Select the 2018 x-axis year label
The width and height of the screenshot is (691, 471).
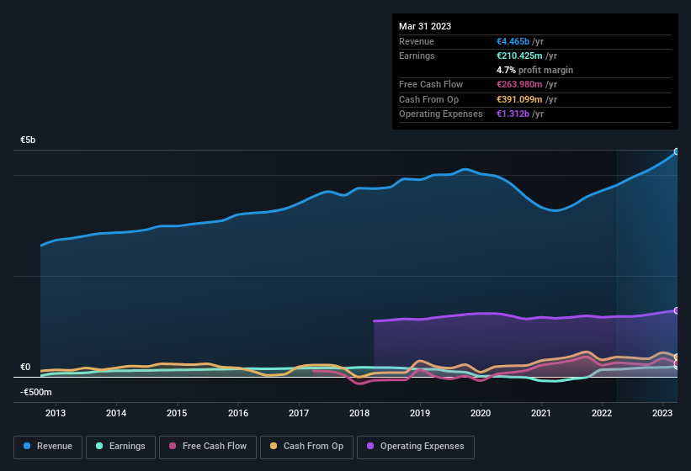pyautogui.click(x=359, y=413)
